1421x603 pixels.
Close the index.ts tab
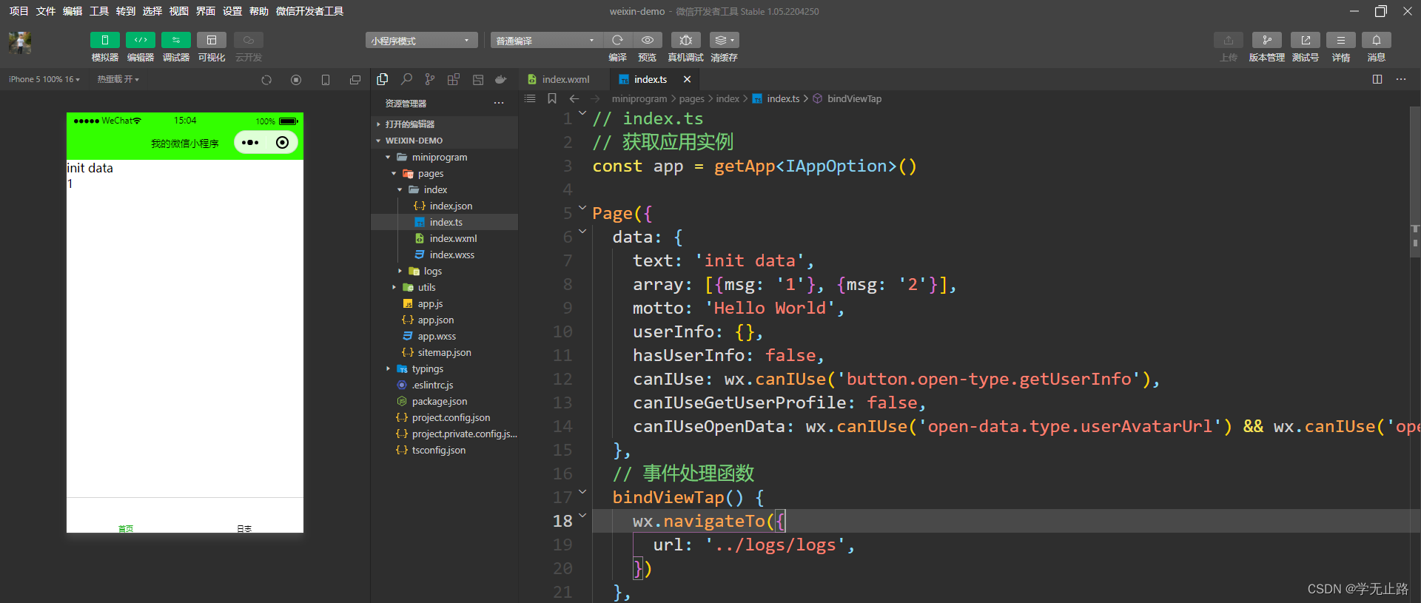pos(687,79)
